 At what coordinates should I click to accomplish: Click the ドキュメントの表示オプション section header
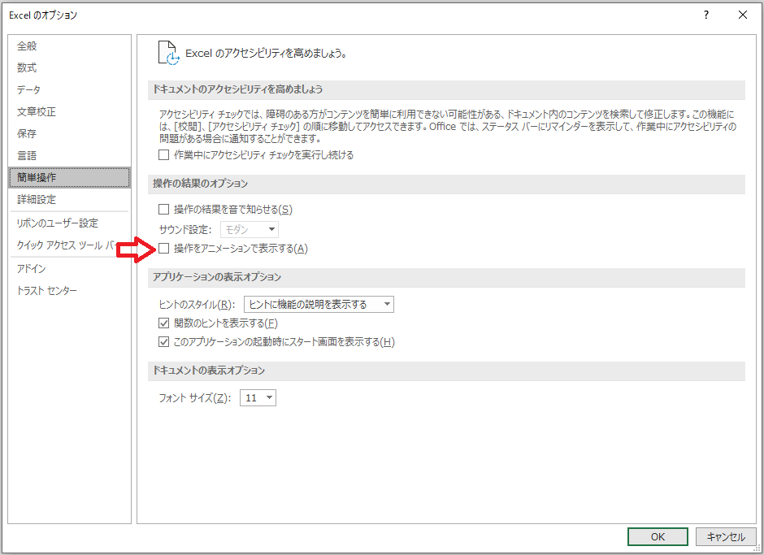(x=446, y=371)
